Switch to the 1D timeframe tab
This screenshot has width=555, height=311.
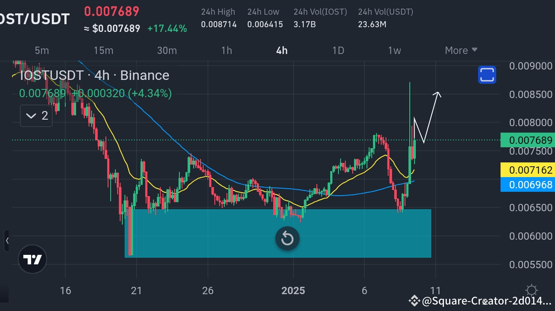coord(338,51)
